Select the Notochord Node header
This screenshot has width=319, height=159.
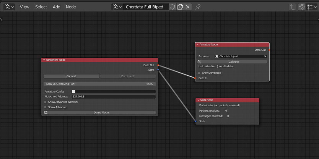pyautogui.click(x=99, y=60)
